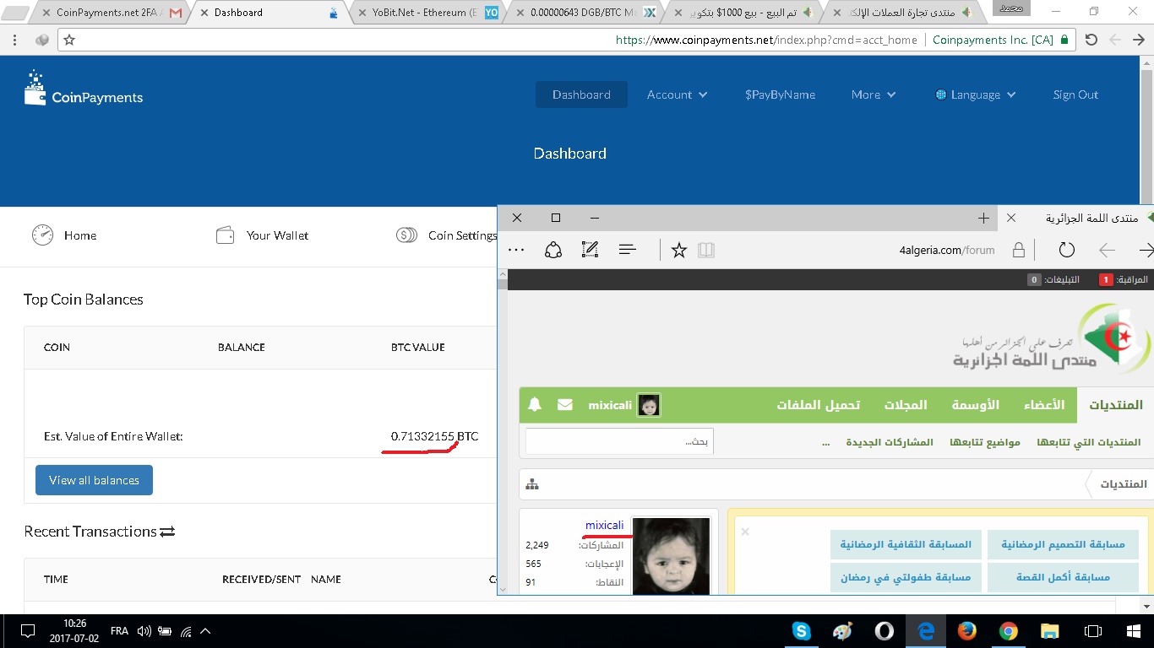Expand the Account dropdown menu
Screen dimensions: 1154x648
(677, 94)
